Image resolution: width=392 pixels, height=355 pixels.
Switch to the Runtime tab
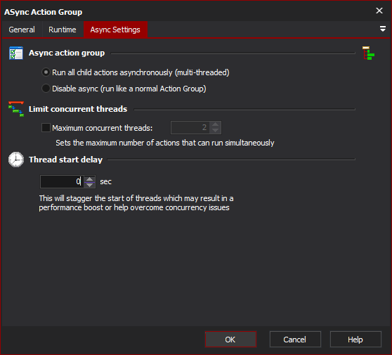coord(63,30)
